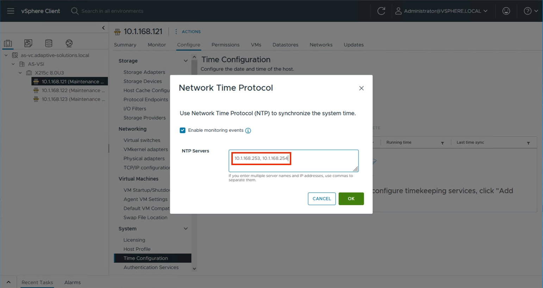Open the main navigation hamburger menu
543x288 pixels.
10,11
